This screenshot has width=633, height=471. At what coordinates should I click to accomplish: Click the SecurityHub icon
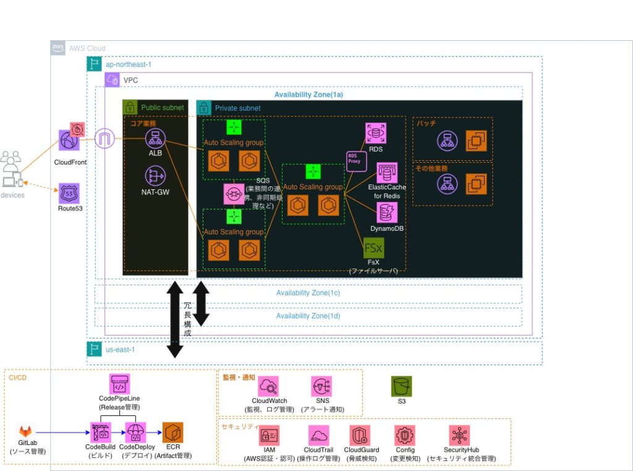(460, 435)
